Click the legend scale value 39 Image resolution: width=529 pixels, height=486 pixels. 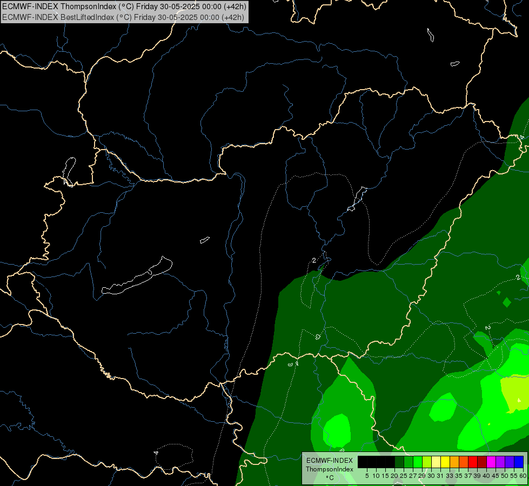point(477,476)
